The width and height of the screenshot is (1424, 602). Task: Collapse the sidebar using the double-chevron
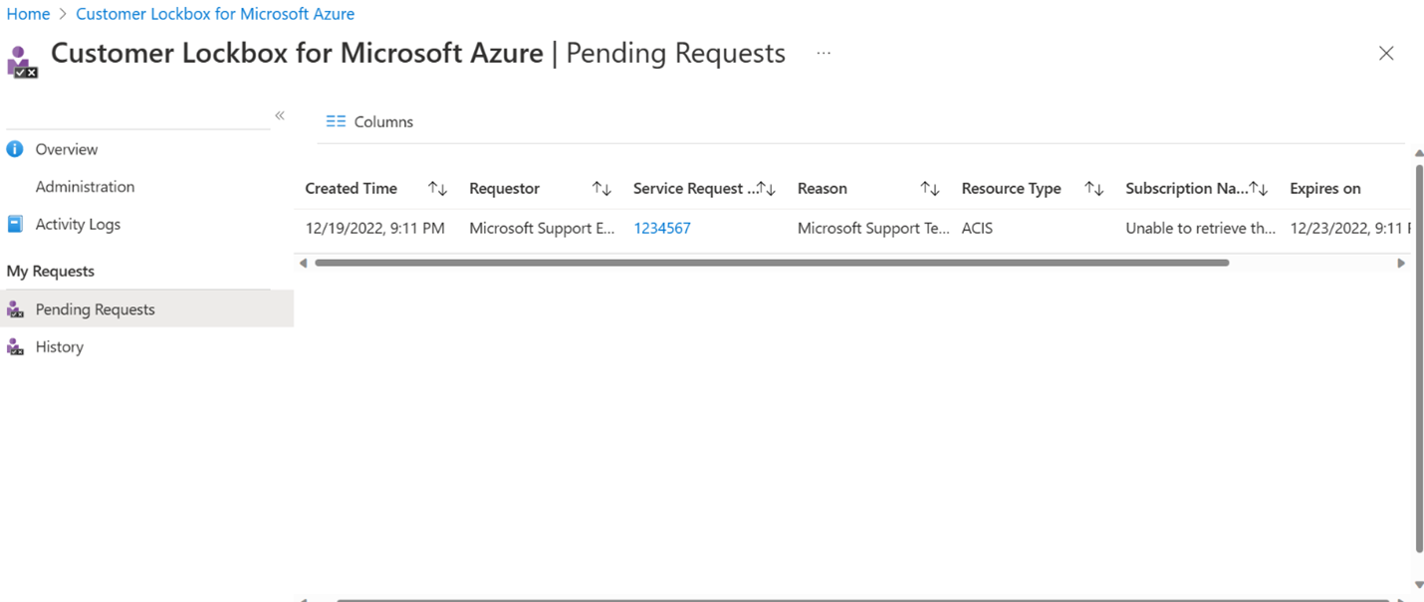[279, 114]
